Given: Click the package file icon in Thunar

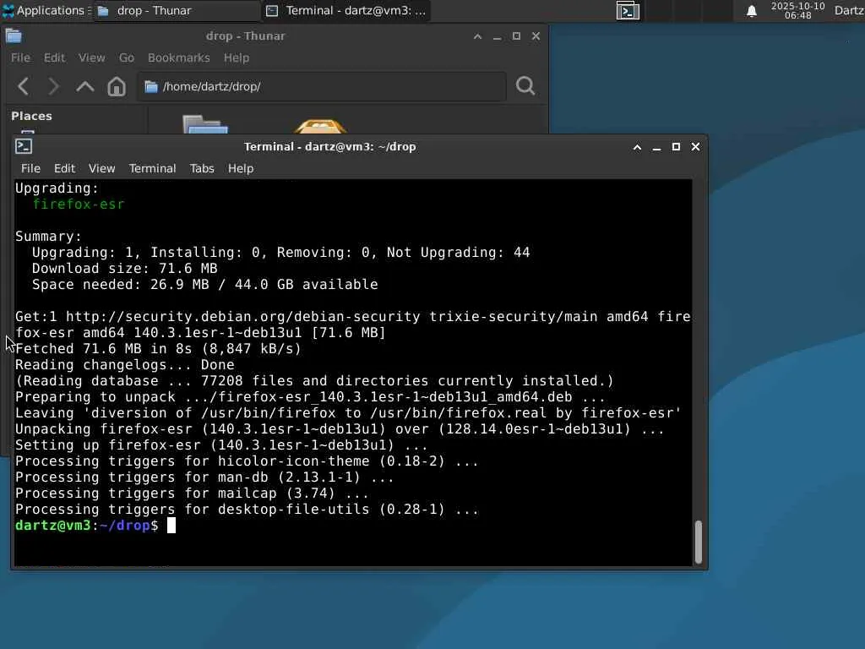Looking at the screenshot, I should point(320,126).
